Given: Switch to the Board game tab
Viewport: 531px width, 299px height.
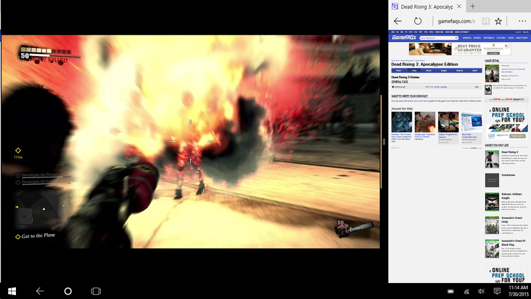Looking at the screenshot, I should coord(475,70).
